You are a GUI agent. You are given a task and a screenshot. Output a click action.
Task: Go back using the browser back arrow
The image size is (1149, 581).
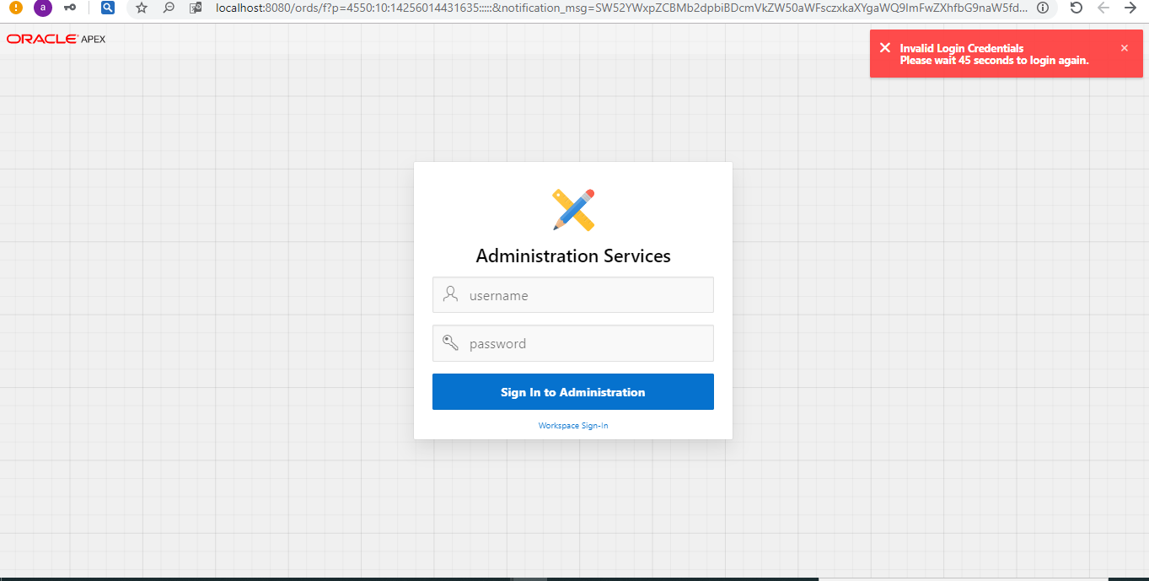1103,8
